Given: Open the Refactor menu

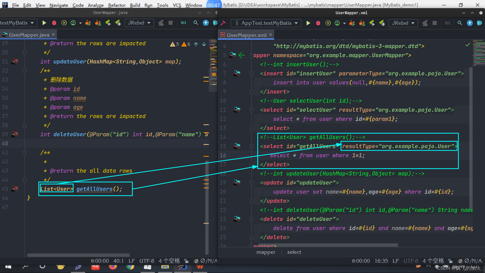Looking at the screenshot, I should tap(117, 5).
